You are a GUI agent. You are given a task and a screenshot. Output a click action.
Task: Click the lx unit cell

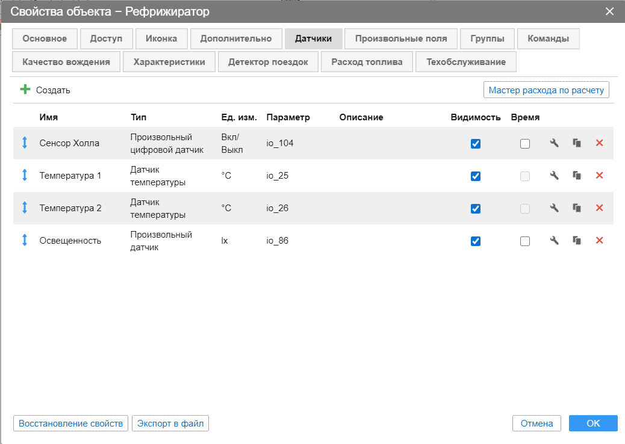[225, 241]
